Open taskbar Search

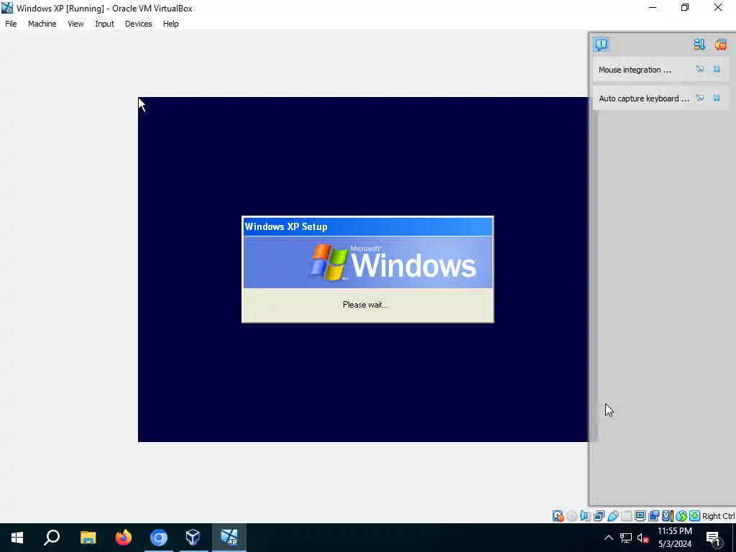click(52, 538)
